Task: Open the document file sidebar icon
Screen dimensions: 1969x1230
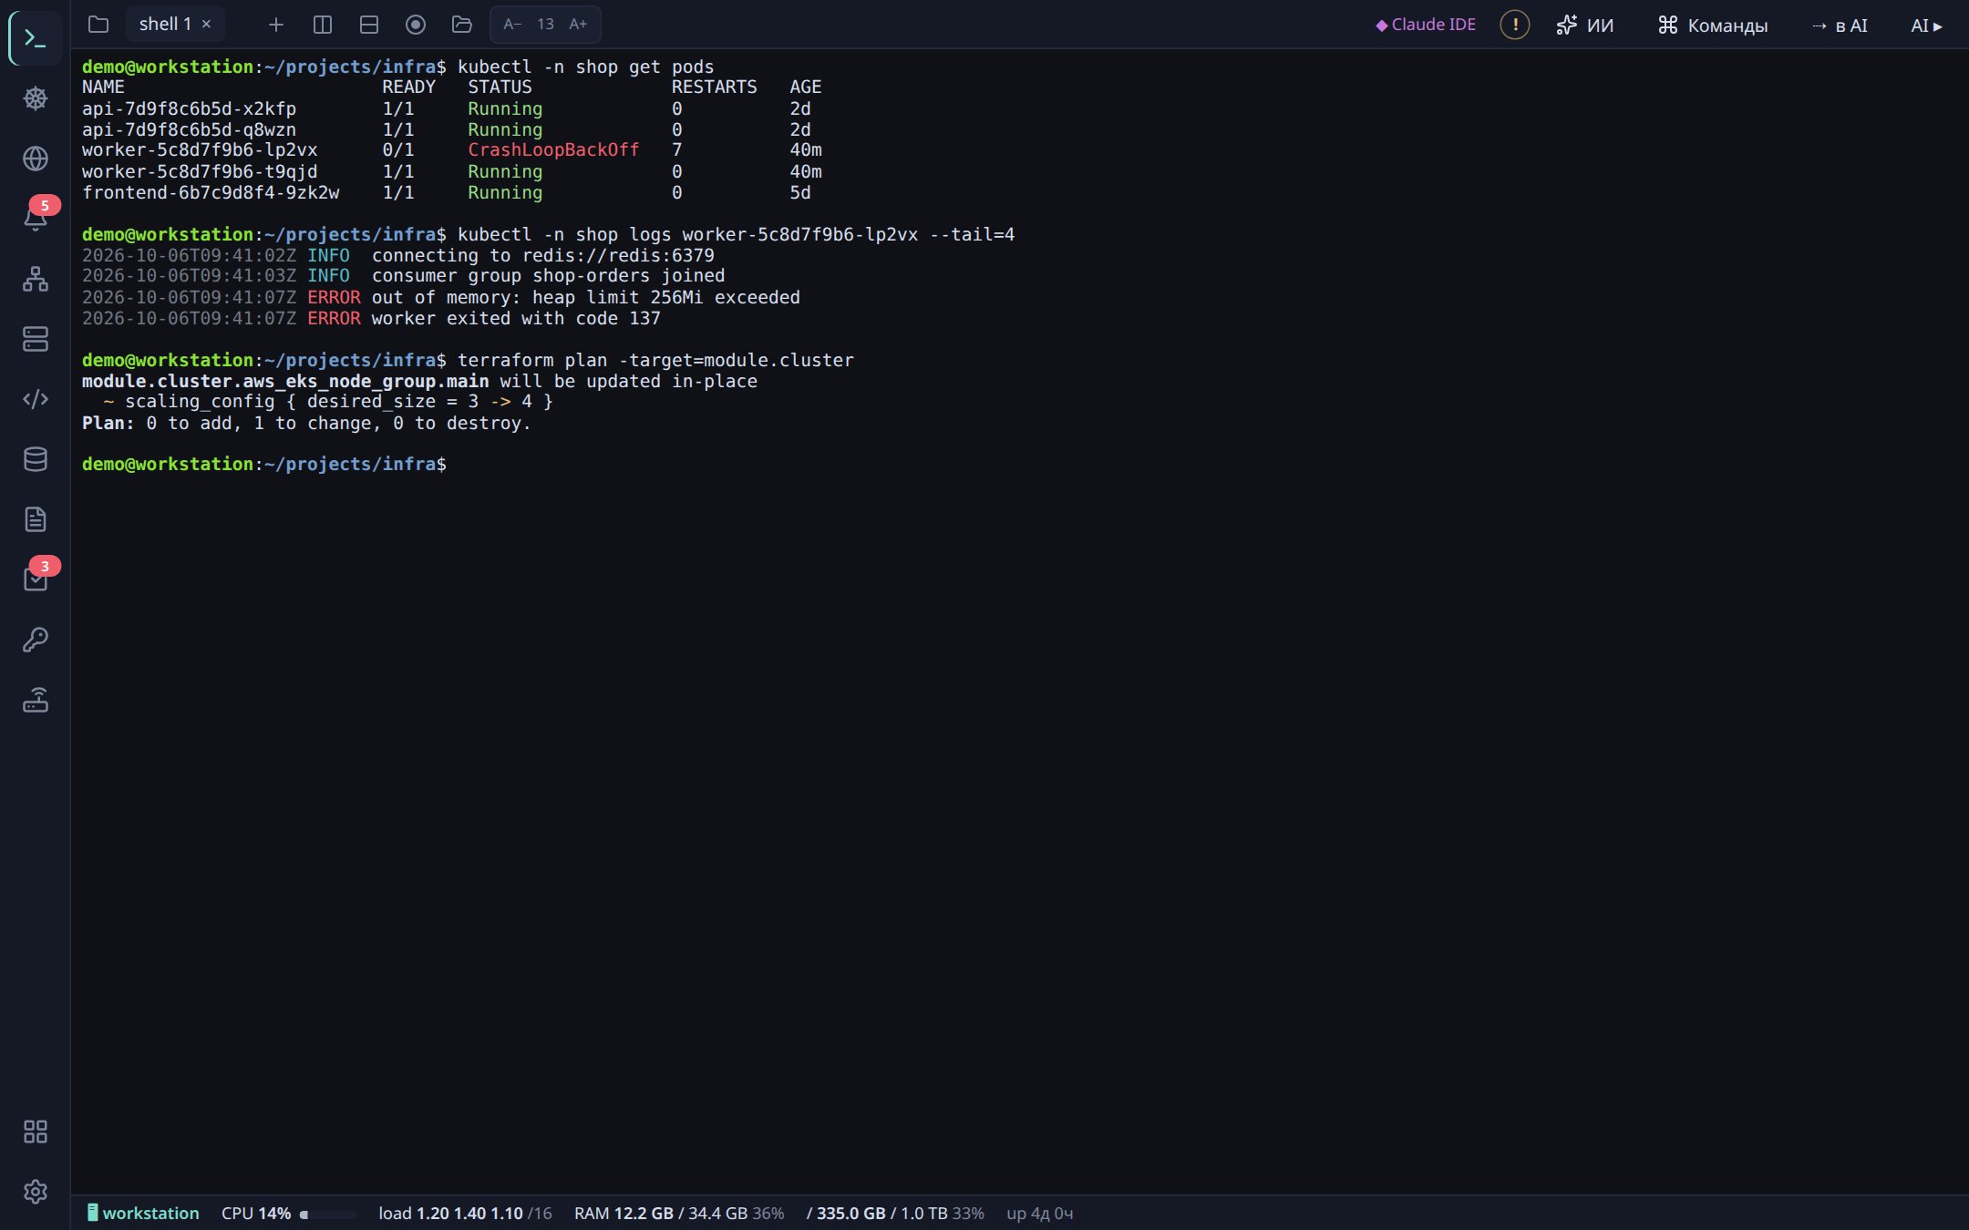Action: pos(36,519)
